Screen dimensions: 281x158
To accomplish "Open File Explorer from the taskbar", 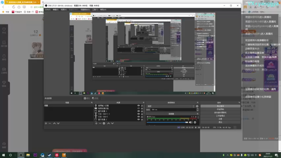I will coord(28,155).
